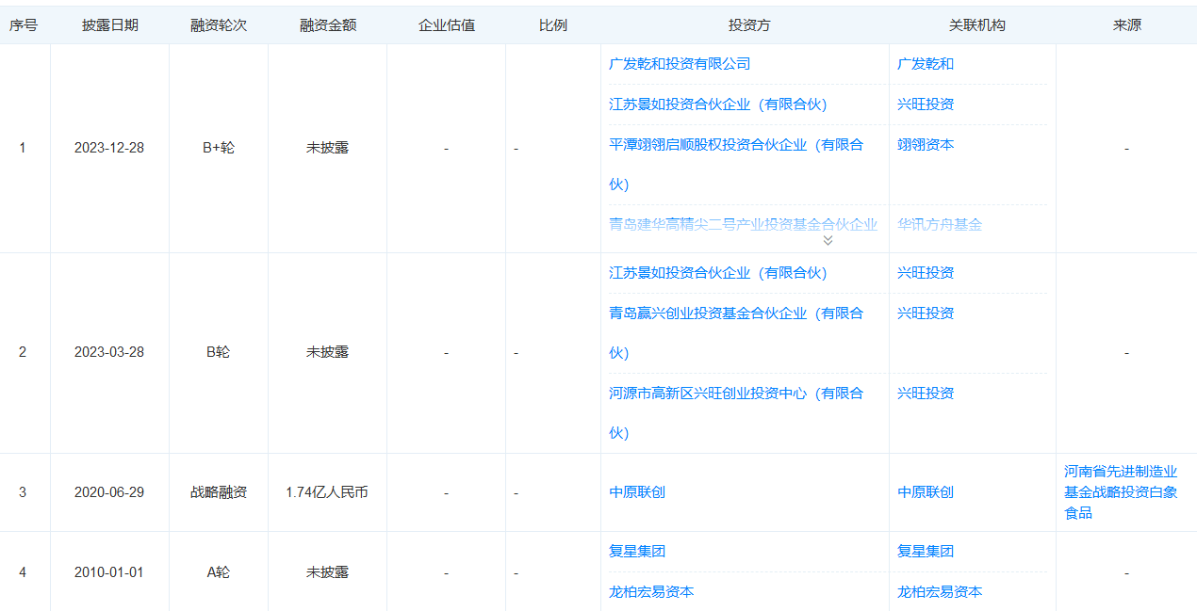
Task: Open 复星集团 in the 投资方 column
Action: [637, 552]
